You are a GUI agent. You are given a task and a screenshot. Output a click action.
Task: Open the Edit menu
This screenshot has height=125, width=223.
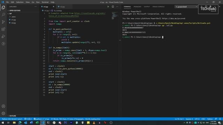[x=13, y=2]
